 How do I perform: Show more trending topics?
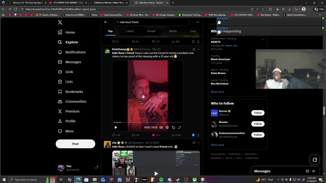coord(218,92)
